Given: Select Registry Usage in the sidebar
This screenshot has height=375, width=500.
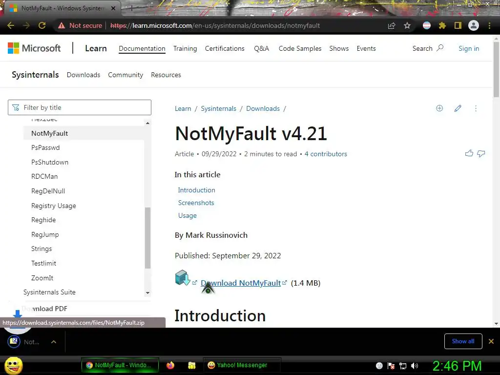Looking at the screenshot, I should click(54, 206).
